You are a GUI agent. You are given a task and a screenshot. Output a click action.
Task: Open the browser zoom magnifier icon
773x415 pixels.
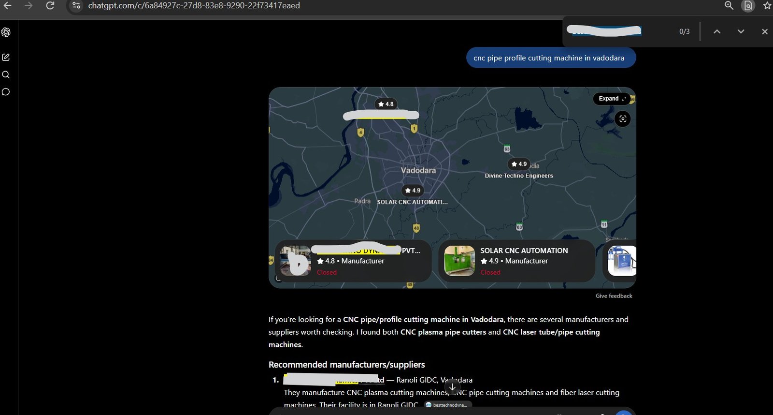click(x=729, y=6)
